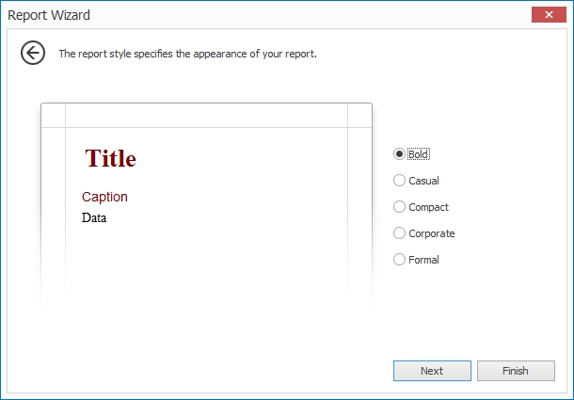The height and width of the screenshot is (400, 574).
Task: Click the Corporate label text
Action: point(432,233)
